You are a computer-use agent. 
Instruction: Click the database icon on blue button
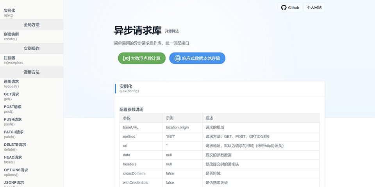click(x=177, y=58)
